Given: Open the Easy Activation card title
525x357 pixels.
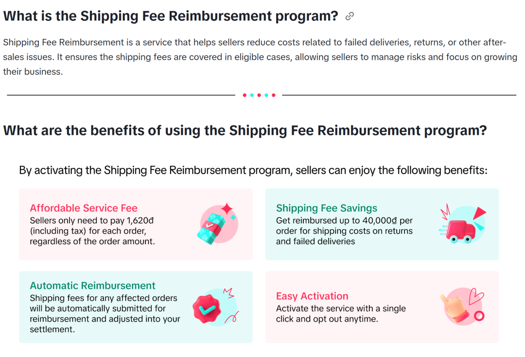Looking at the screenshot, I should click(312, 296).
